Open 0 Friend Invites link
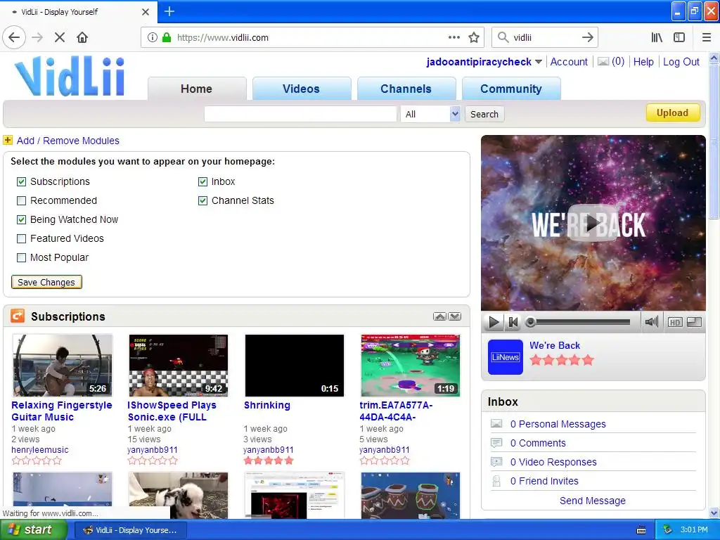Image resolution: width=720 pixels, height=540 pixels. point(544,481)
